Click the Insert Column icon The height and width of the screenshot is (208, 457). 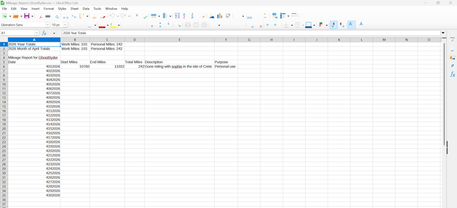[x=165, y=16]
